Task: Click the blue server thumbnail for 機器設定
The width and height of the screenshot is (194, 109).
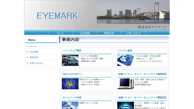Action: [125, 105]
